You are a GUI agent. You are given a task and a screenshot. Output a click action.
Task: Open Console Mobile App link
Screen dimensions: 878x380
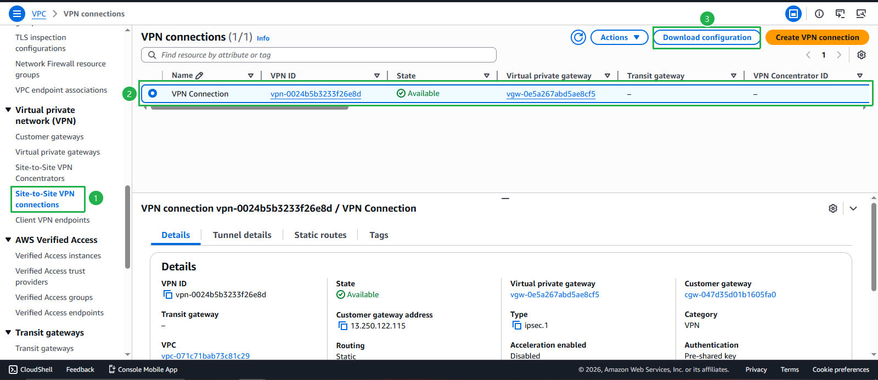point(143,370)
